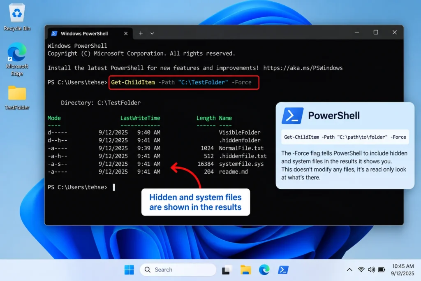Image resolution: width=421 pixels, height=281 pixels.
Task: Click the PowerShell logo in the info card
Action: coord(292,116)
